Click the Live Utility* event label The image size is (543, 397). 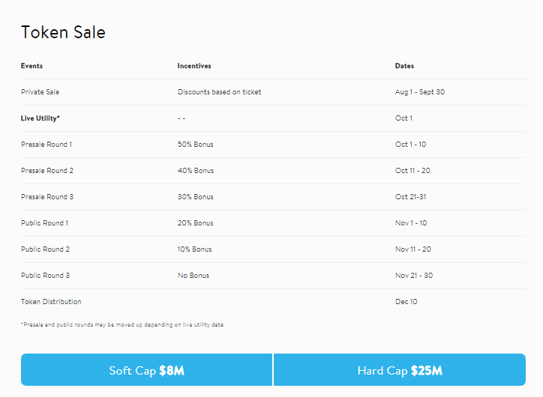(40, 118)
